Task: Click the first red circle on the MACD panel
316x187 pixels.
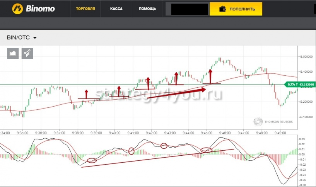Action: click(x=92, y=160)
